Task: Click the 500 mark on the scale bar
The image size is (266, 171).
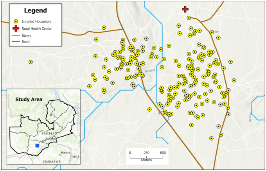Action: pyautogui.click(x=163, y=153)
